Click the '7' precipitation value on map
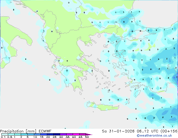Screen dimensions: 178x138 tap(177, 77)
